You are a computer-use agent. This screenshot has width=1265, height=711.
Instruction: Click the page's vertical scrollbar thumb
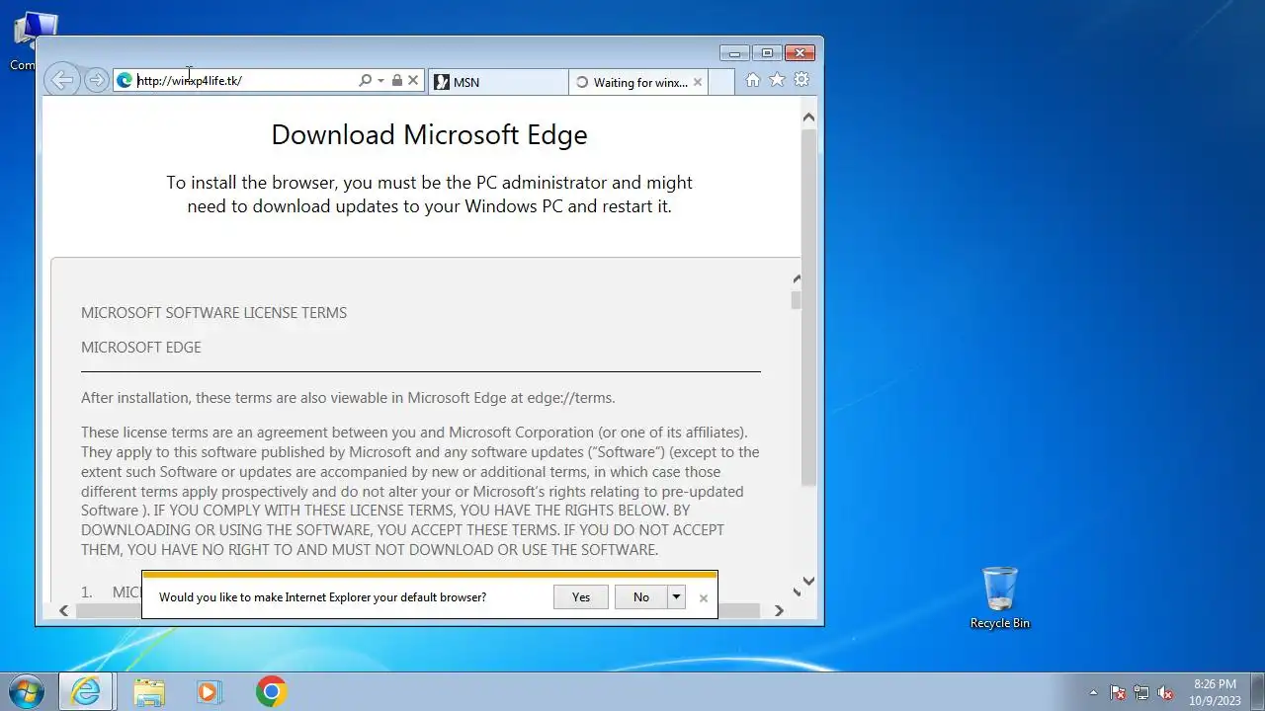click(x=808, y=306)
